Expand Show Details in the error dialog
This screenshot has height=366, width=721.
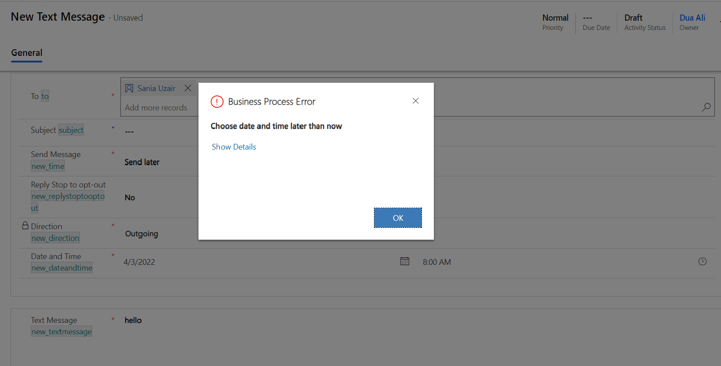(x=234, y=147)
